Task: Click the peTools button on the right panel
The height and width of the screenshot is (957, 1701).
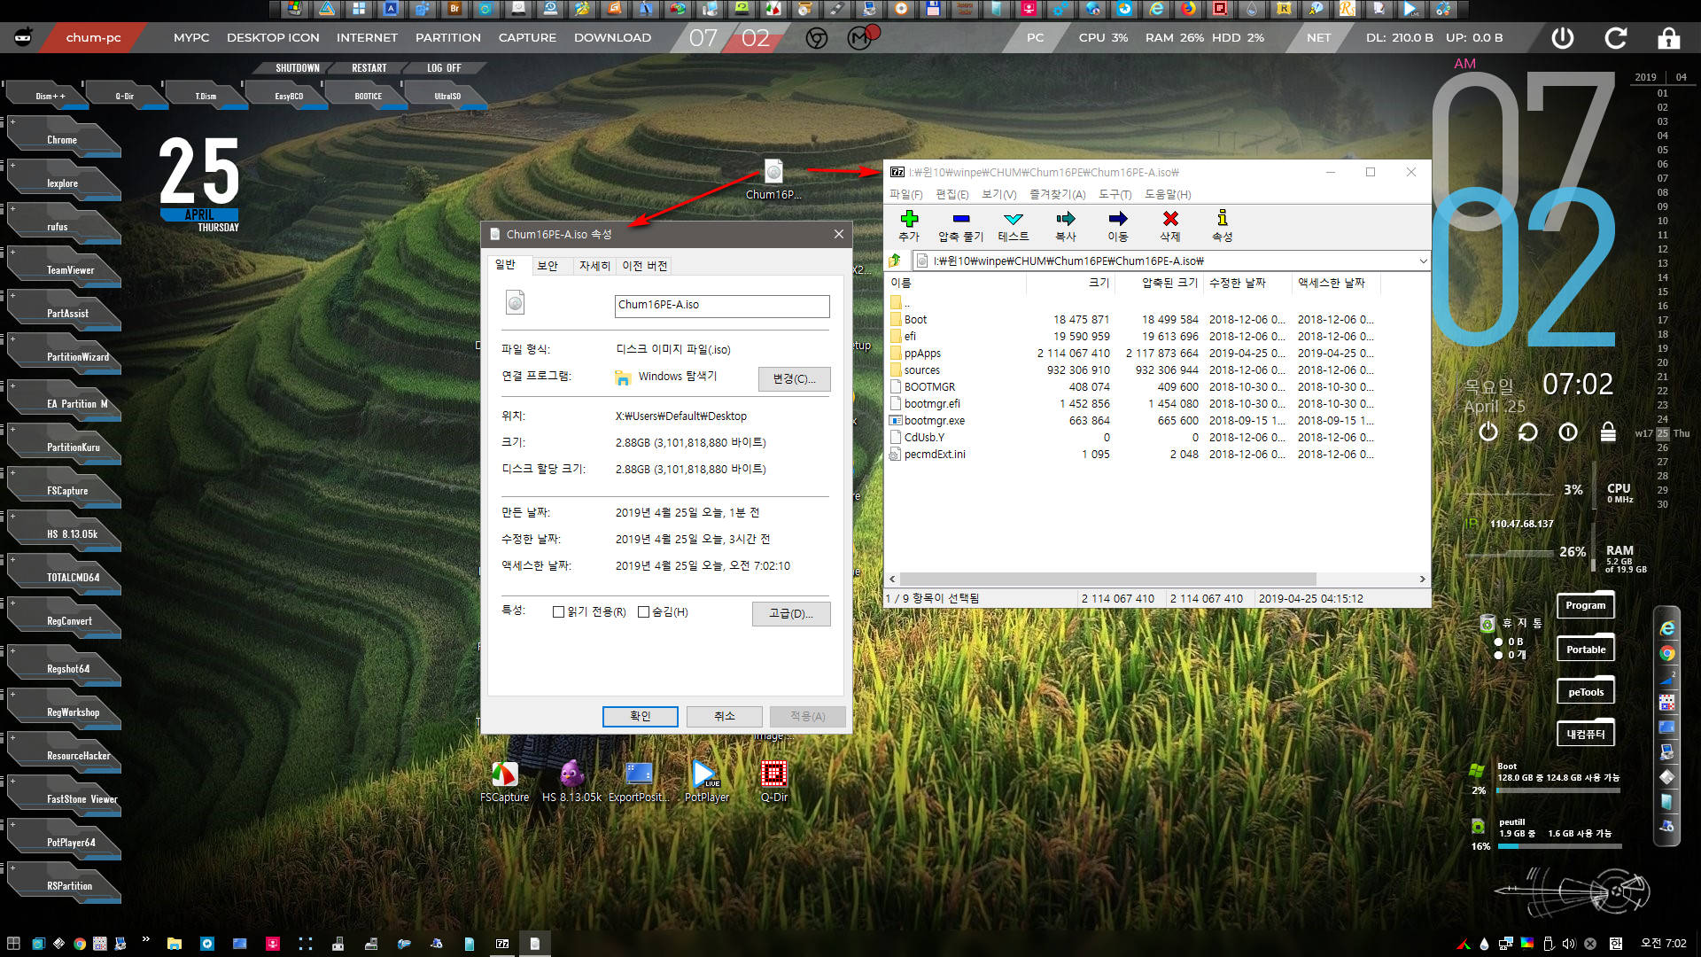Action: (1585, 692)
